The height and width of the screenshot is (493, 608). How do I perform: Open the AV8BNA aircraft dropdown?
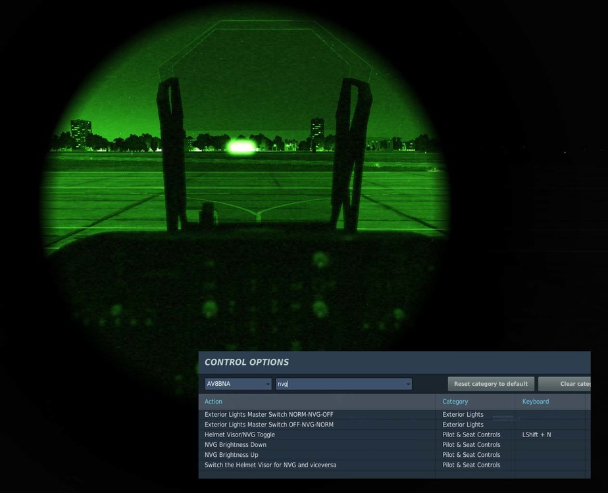pos(238,384)
